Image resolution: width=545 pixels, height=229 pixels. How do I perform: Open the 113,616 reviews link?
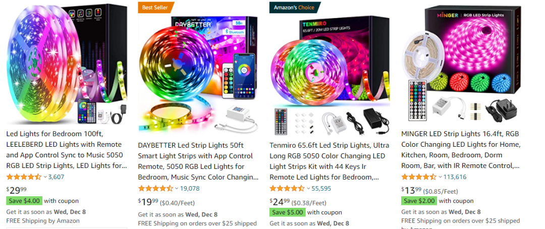[x=455, y=177]
